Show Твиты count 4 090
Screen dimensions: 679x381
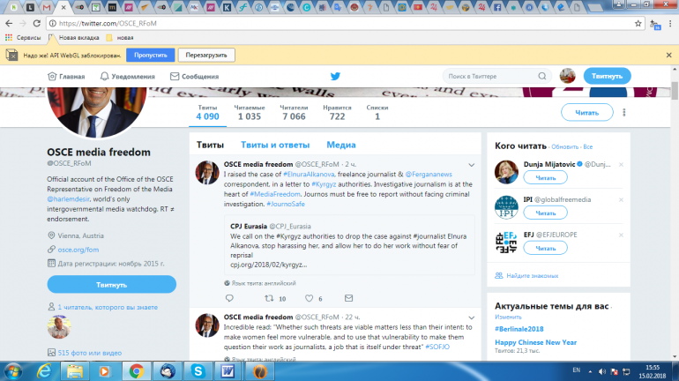207,113
